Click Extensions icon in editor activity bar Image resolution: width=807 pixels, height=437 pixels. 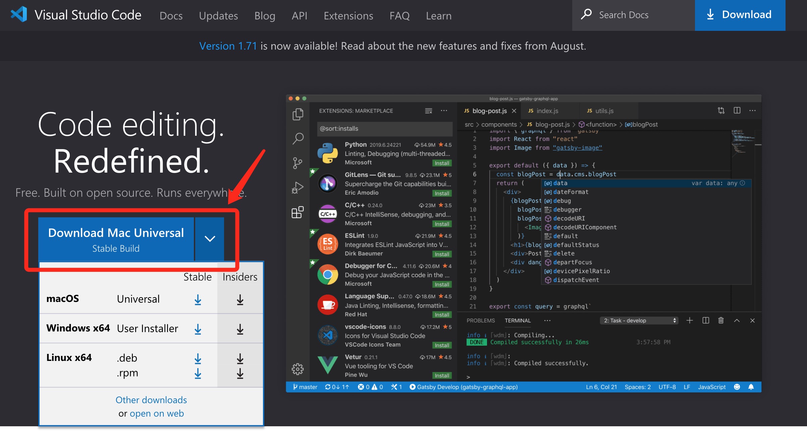click(x=298, y=212)
